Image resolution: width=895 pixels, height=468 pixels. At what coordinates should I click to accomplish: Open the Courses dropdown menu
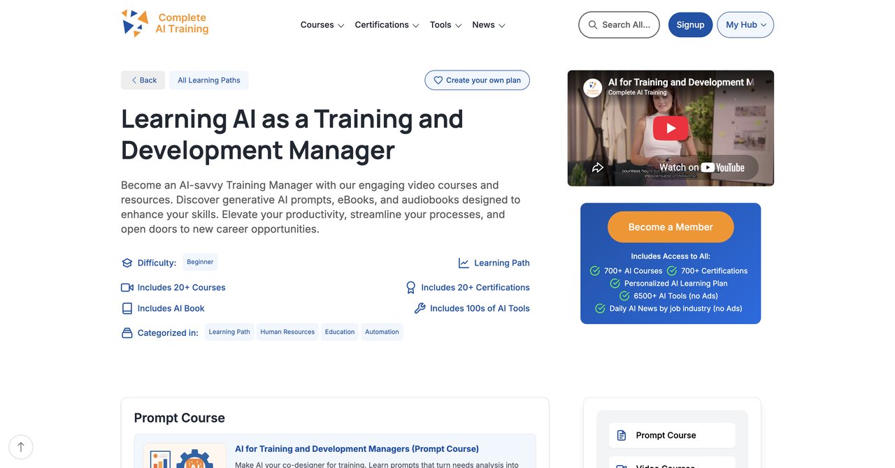pyautogui.click(x=322, y=24)
